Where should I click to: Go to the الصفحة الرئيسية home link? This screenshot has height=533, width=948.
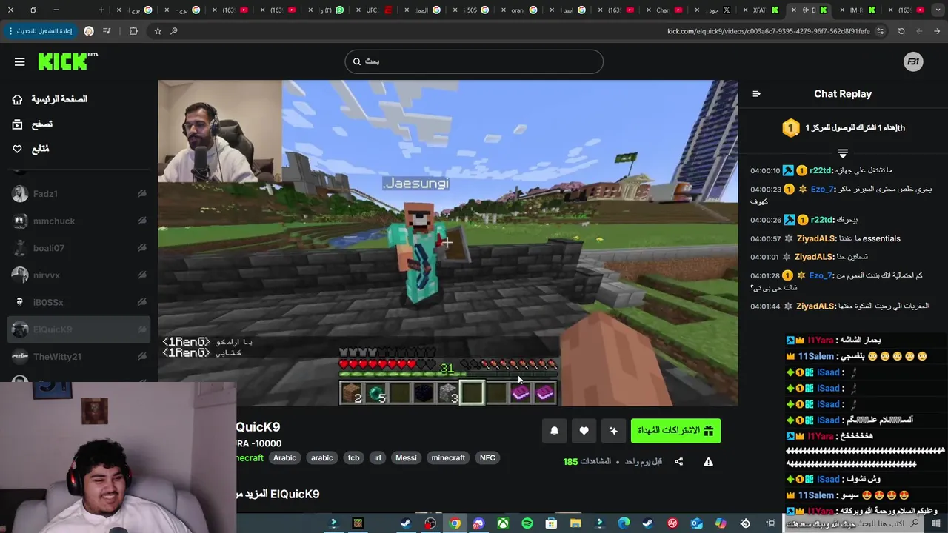(x=50, y=99)
